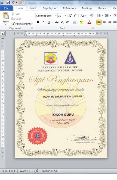Switch to the Insert tab
Viewport: 117px width, 180px height.
click(x=33, y=8)
